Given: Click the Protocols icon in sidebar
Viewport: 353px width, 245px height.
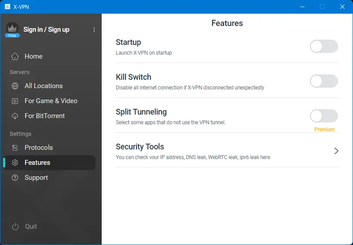Looking at the screenshot, I should 15,148.
